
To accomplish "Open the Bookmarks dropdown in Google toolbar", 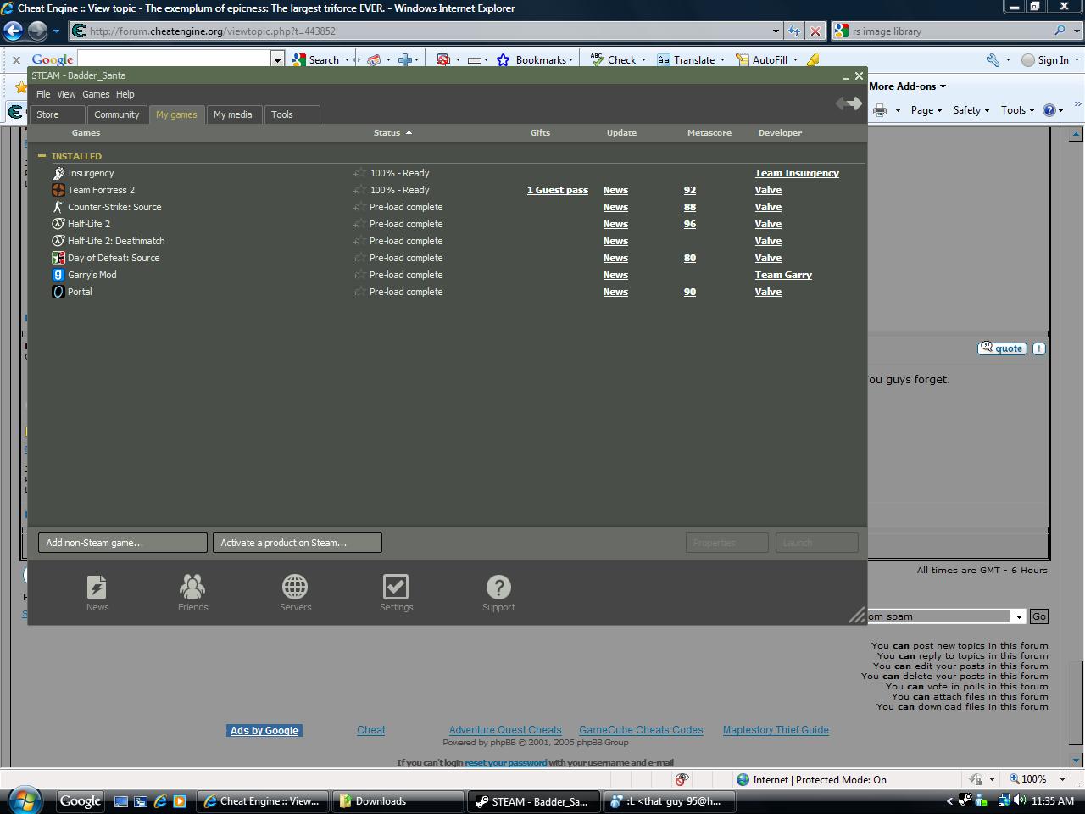I will click(570, 60).
